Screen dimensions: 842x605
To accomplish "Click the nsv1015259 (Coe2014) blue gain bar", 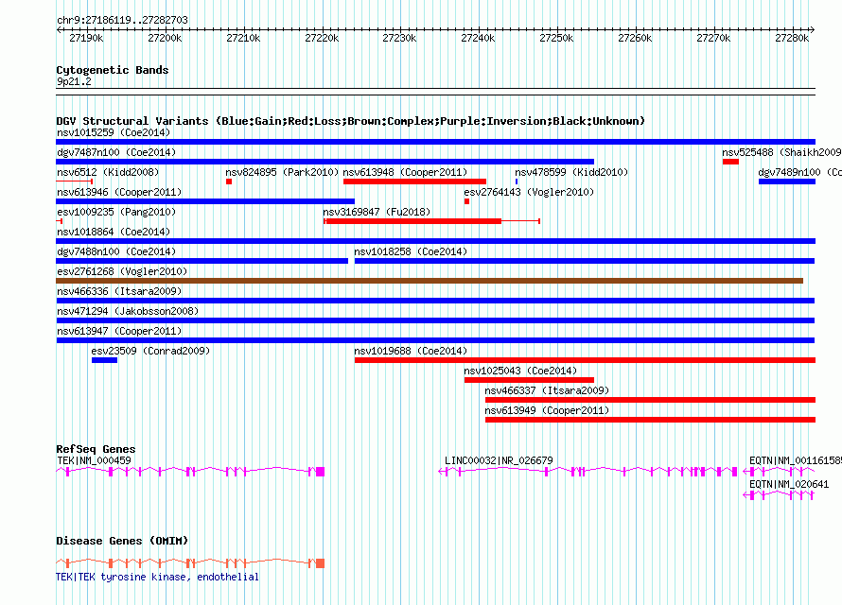I will (x=435, y=142).
